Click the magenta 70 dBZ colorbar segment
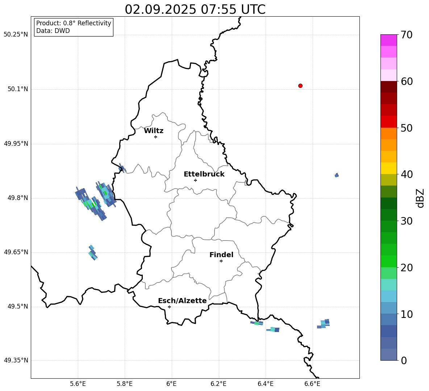The image size is (429, 391). coord(388,40)
